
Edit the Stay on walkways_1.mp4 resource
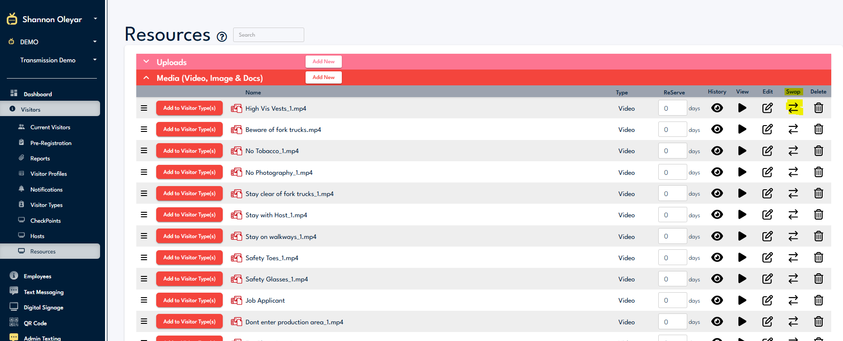(767, 236)
